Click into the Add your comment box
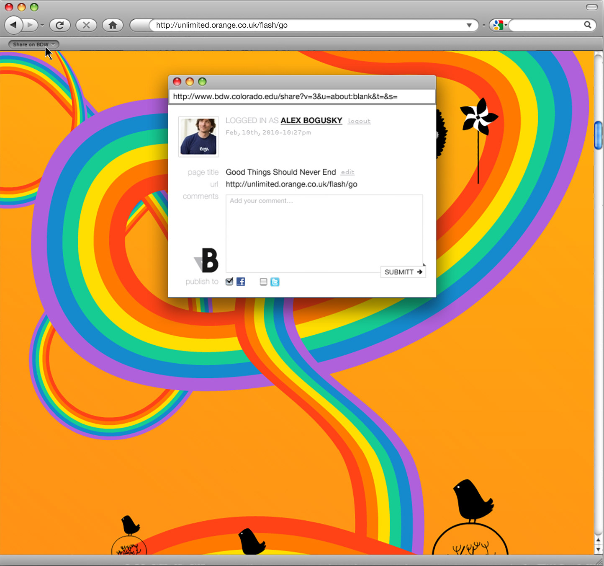 [x=324, y=233]
